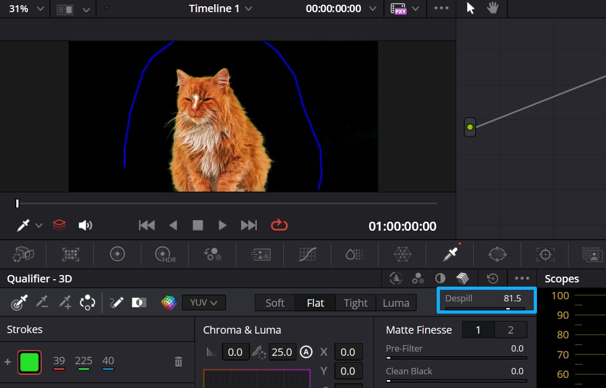The height and width of the screenshot is (388, 606).
Task: Select the Soft qualifier preset tab
Action: pyautogui.click(x=275, y=302)
